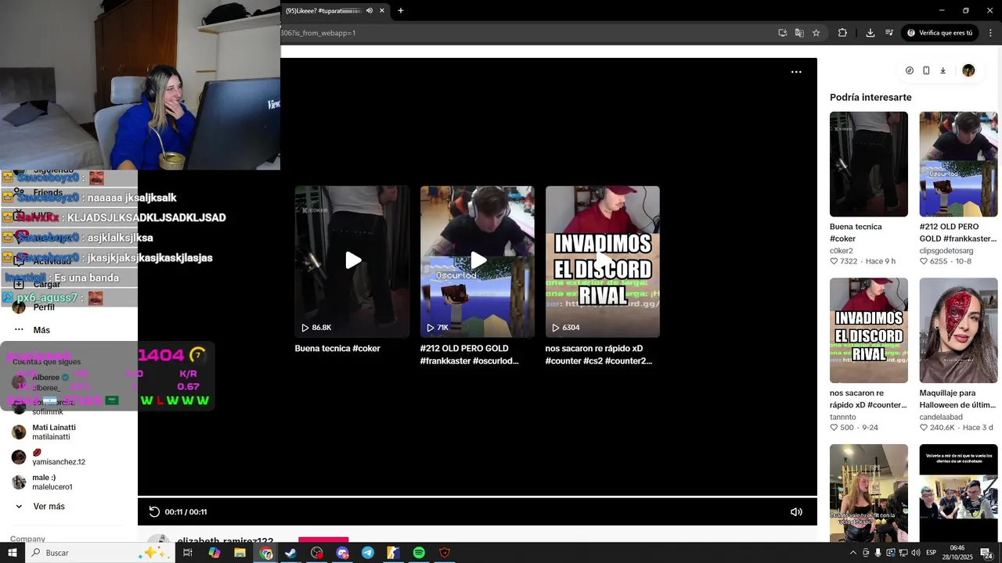Install the web app from address bar icon
This screenshot has width=1002, height=563.
coord(782,33)
